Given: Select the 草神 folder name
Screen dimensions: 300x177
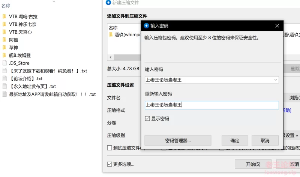Looking at the screenshot, I should click(x=13, y=47).
